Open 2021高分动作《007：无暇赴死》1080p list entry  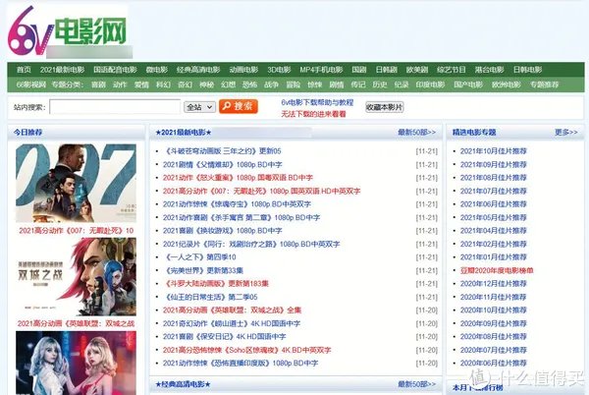pyautogui.click(x=261, y=191)
